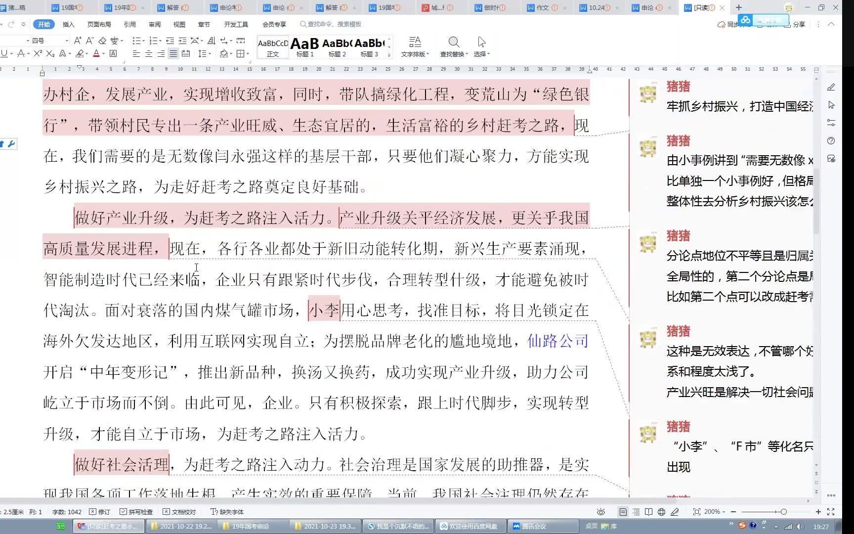
Task: Open the font color dropdown arrow
Action: coord(104,53)
